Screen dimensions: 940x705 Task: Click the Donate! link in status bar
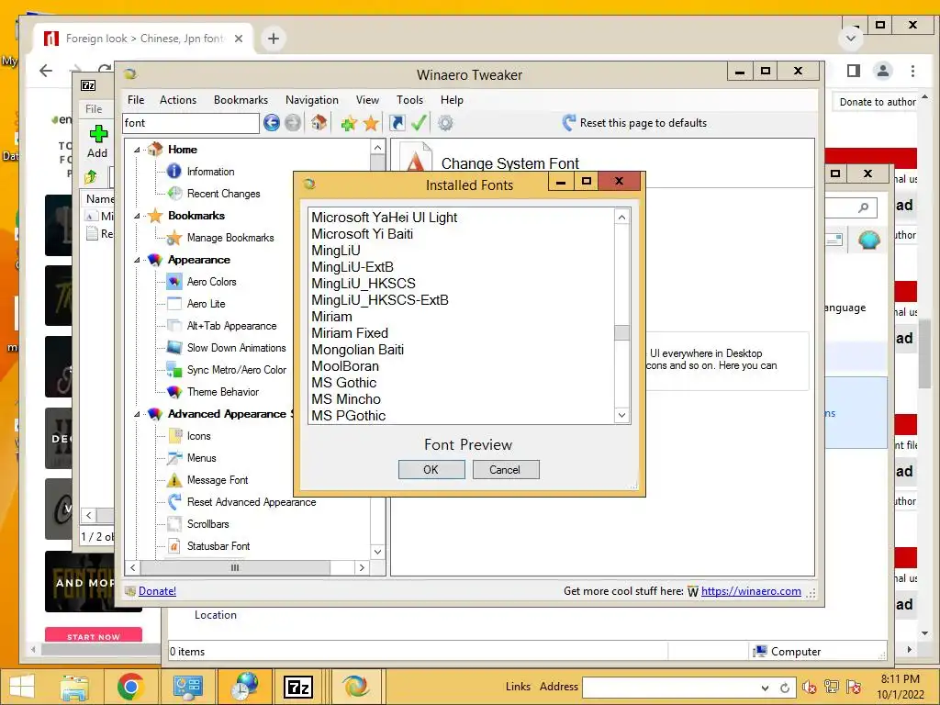point(157,591)
